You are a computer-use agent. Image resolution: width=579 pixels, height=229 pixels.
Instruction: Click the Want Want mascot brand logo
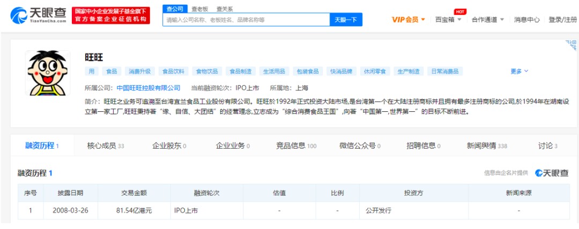click(48, 73)
